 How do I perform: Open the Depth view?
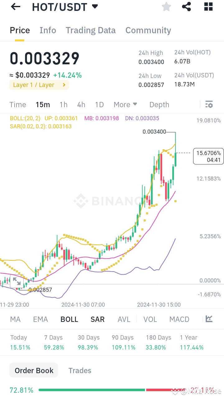coord(159,104)
